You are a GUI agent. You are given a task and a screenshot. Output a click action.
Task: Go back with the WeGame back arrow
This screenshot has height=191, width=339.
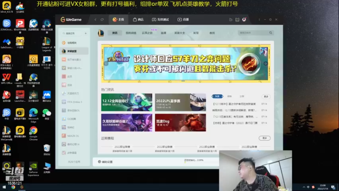(95, 20)
